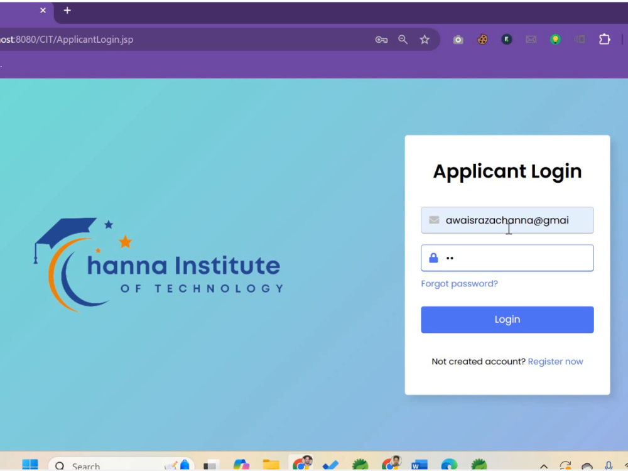Click the faded media control toolbar icon
Viewport: 628px width, 471px height.
(580, 39)
